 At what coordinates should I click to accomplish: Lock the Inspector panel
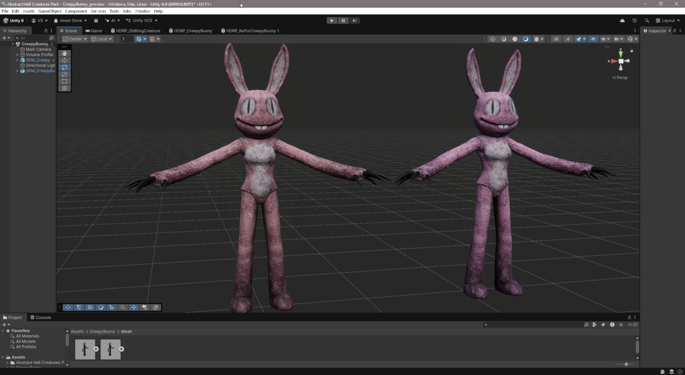[x=675, y=31]
